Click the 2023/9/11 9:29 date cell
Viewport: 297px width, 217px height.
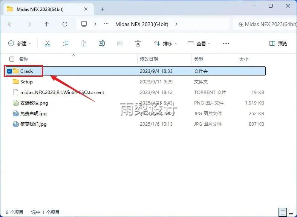point(156,82)
